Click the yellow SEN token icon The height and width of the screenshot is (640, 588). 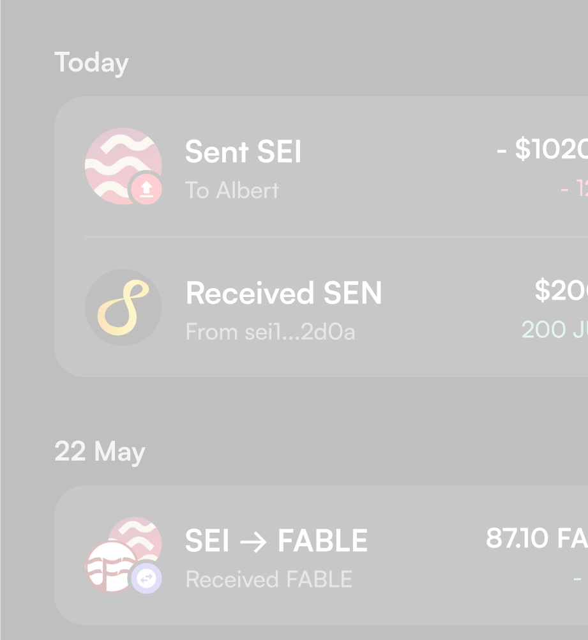point(123,308)
